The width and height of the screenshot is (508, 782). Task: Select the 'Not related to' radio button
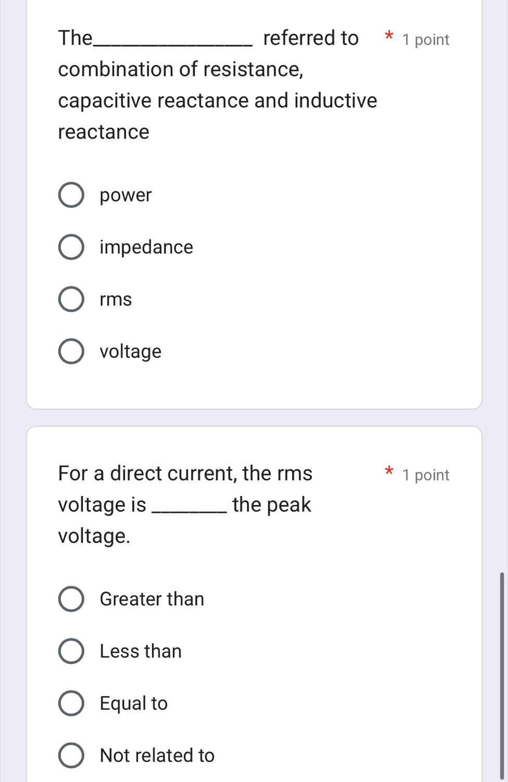71,755
